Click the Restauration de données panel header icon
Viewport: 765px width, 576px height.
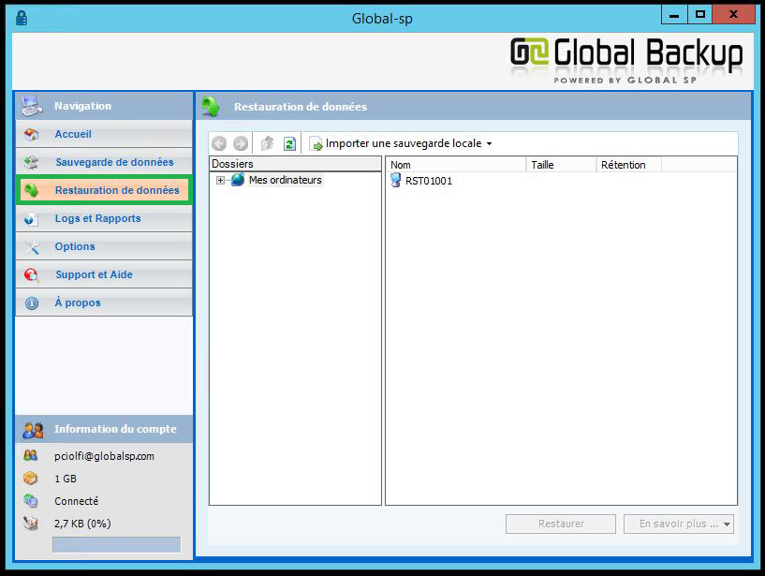tap(212, 107)
